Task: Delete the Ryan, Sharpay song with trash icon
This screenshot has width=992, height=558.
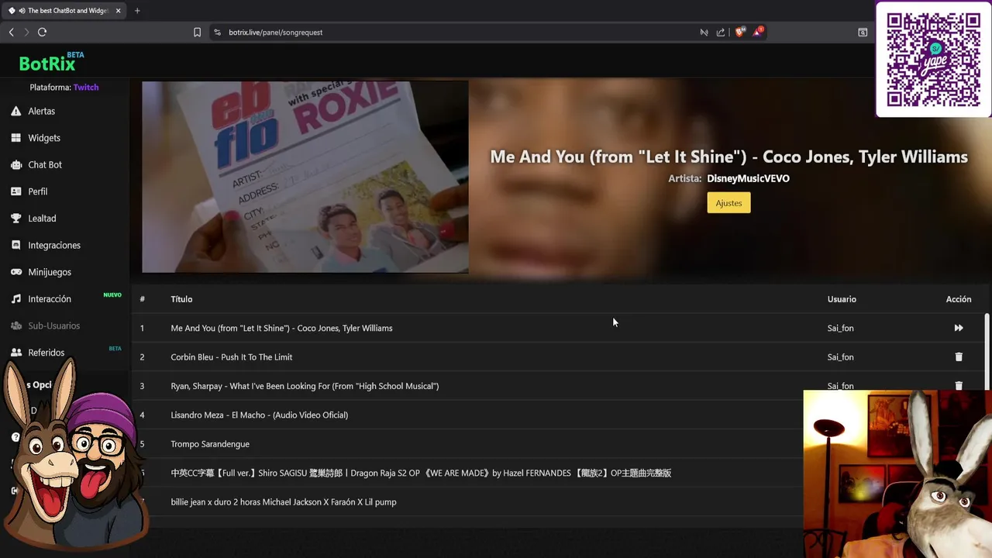Action: (959, 385)
